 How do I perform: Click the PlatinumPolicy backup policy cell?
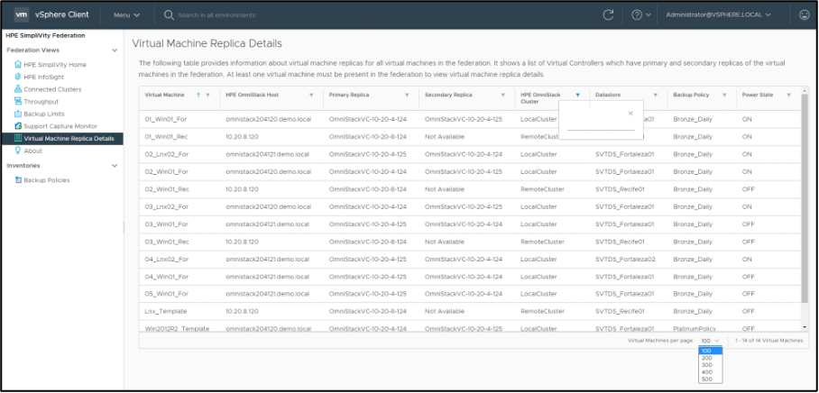(x=695, y=329)
